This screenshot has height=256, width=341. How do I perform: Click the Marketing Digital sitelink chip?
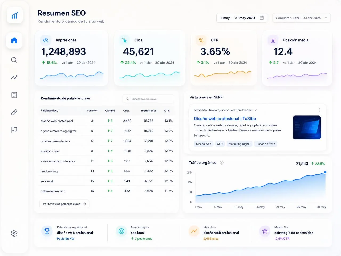pyautogui.click(x=239, y=144)
